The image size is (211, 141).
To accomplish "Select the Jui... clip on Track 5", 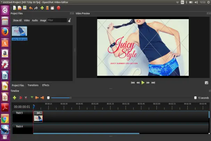I will [38, 117].
